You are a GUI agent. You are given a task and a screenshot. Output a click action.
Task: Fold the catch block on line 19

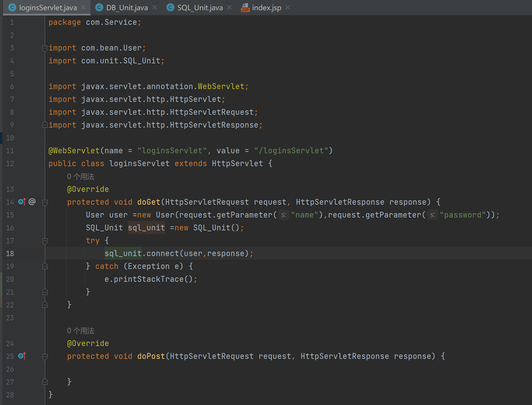(45, 267)
